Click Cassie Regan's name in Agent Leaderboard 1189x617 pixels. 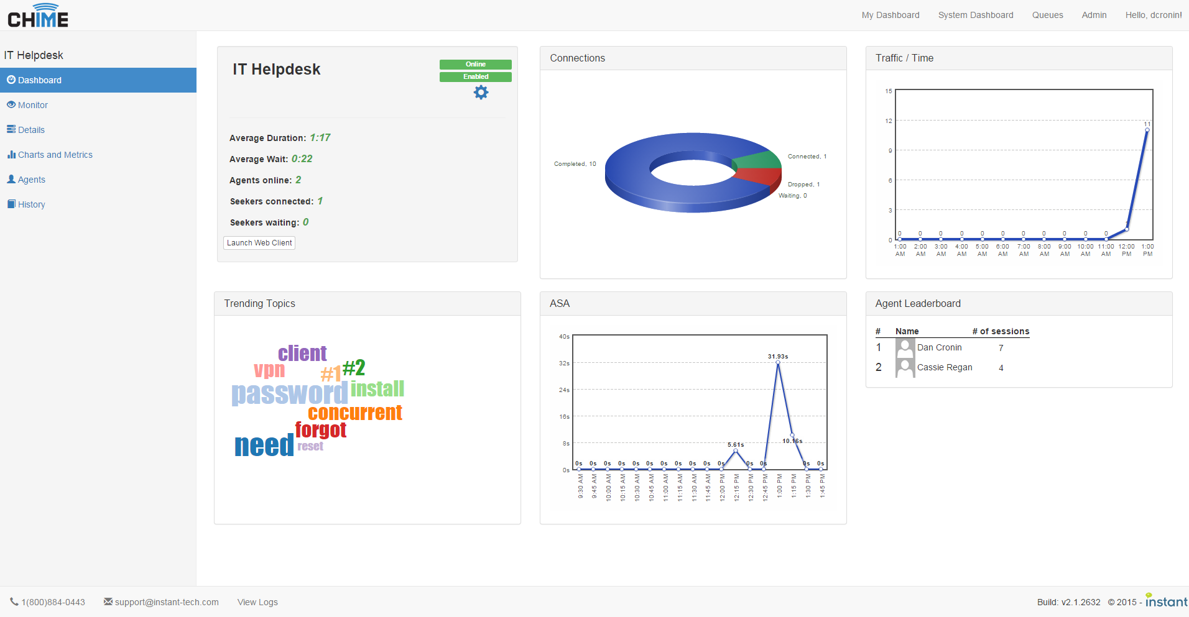(945, 367)
